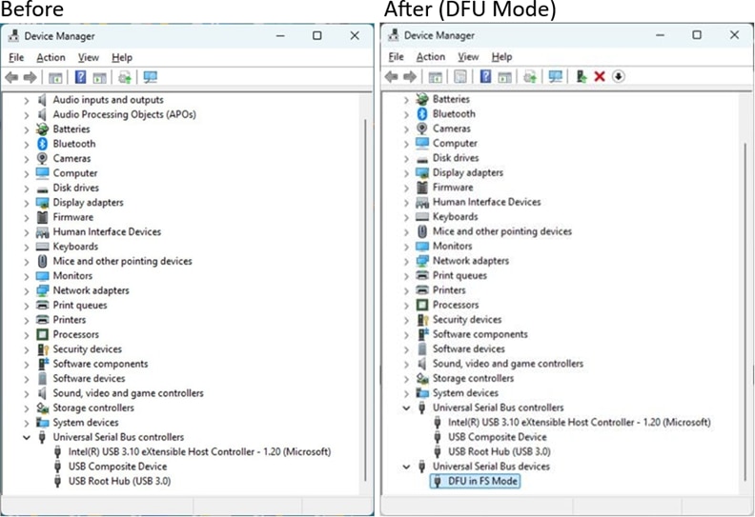Expand Human Interface Devices in left window
Viewport: 755px width, 517px height.
(26, 231)
